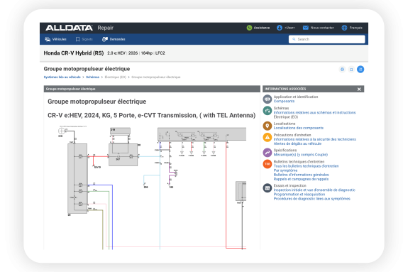The image size is (408, 272).
Task: Click the wiring diagram image
Action: 152,187
